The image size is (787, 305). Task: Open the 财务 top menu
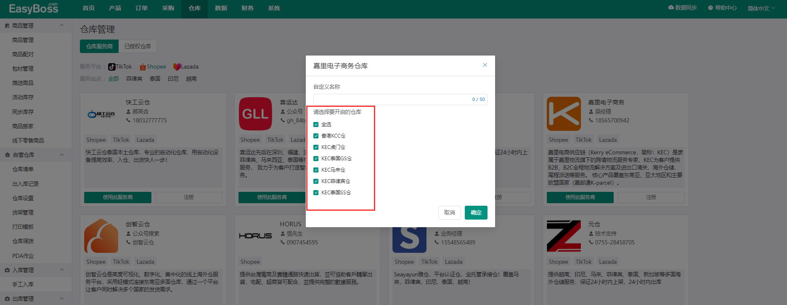coord(247,8)
